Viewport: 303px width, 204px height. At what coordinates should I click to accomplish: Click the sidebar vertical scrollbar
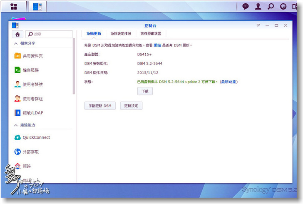pos(74,66)
